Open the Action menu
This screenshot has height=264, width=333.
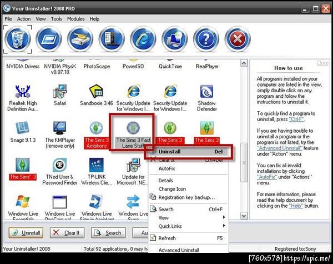point(24,19)
